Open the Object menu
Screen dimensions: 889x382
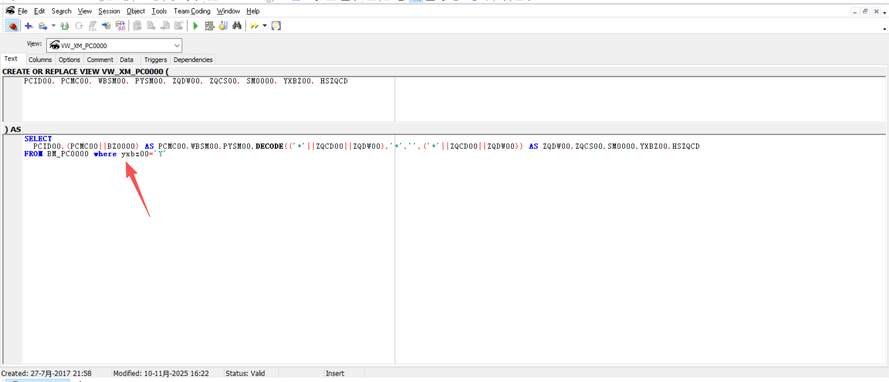pyautogui.click(x=136, y=11)
